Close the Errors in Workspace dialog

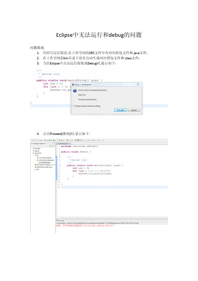pyautogui.click(x=138, y=84)
